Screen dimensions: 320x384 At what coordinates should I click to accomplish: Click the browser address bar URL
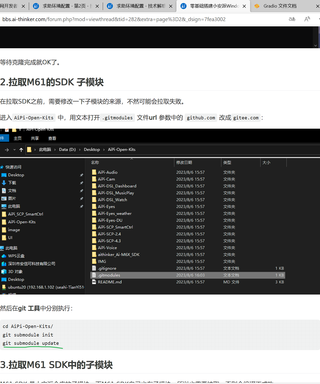[114, 19]
